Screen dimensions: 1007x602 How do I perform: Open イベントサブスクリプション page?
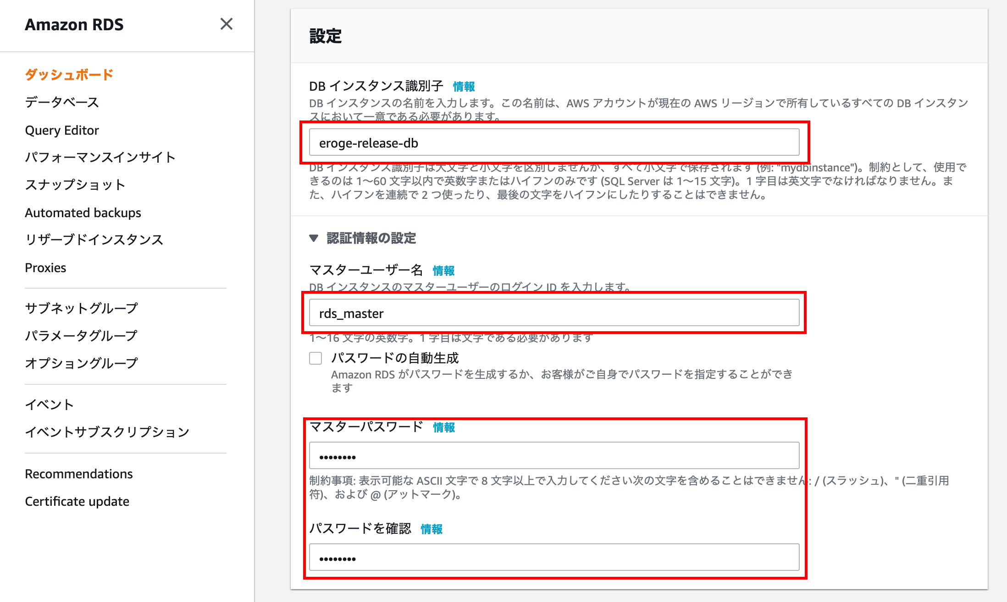[x=107, y=432]
